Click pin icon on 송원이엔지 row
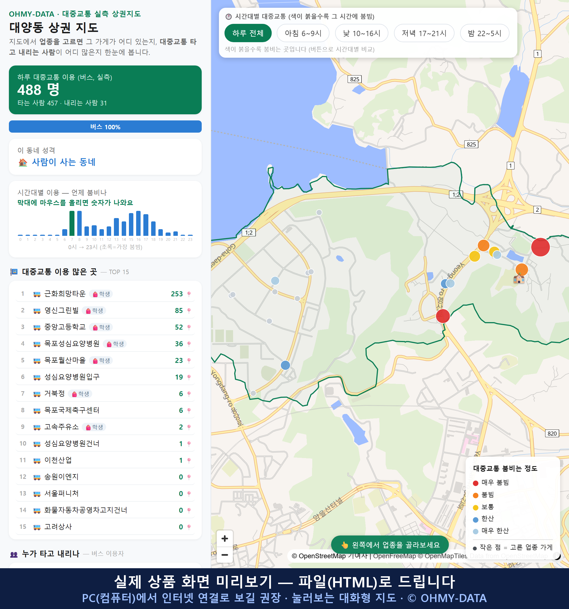 pos(189,477)
